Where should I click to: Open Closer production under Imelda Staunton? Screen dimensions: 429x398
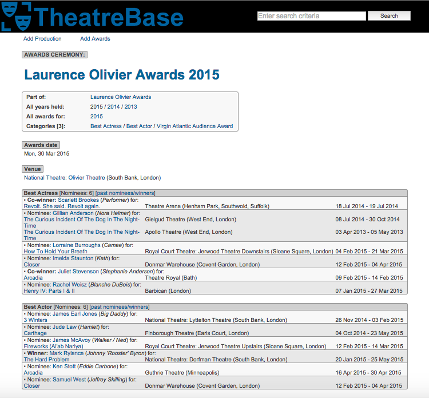point(31,265)
